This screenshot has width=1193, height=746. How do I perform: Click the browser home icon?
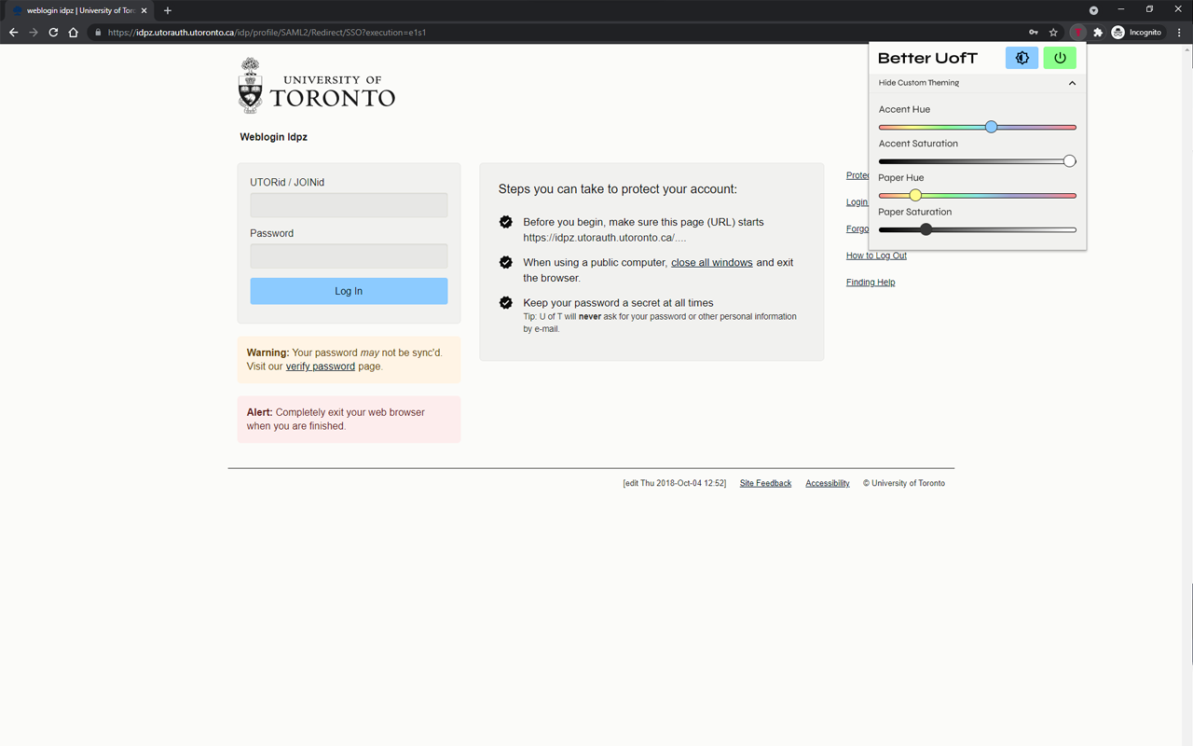point(74,33)
